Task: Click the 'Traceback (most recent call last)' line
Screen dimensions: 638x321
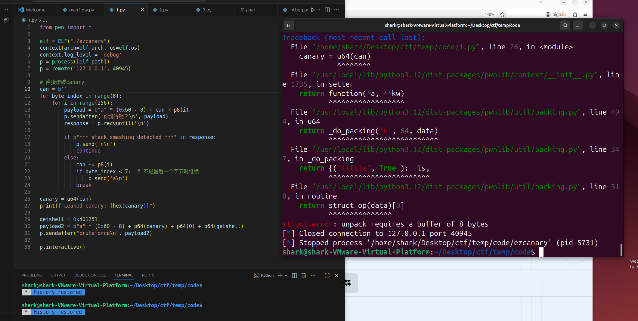Action: [354, 37]
